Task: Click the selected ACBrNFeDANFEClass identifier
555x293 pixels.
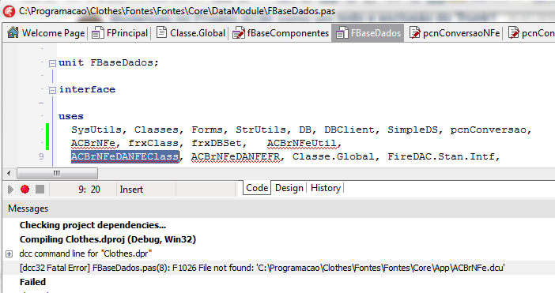Action: [x=125, y=156]
